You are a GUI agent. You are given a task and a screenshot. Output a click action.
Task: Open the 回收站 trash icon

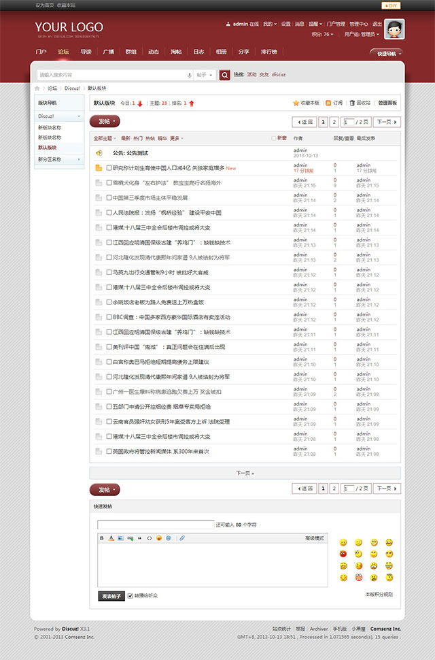pyautogui.click(x=352, y=103)
